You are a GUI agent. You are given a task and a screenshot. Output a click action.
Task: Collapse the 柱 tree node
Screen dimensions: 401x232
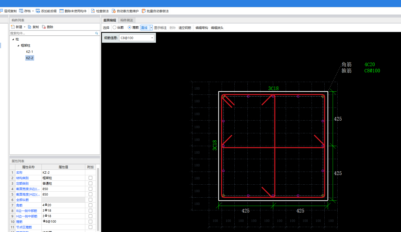coord(13,39)
